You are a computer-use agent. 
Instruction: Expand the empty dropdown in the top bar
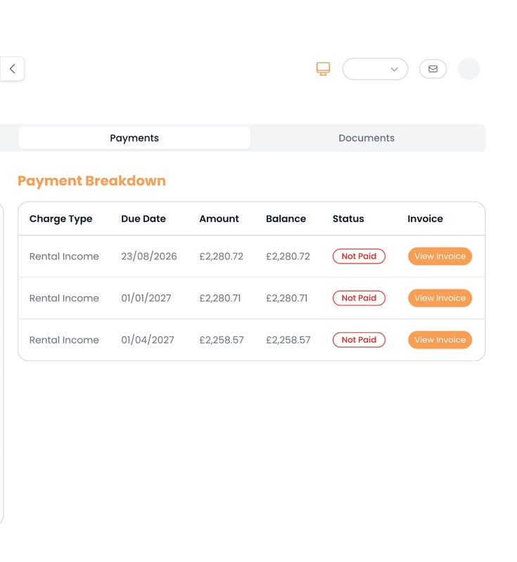(375, 69)
